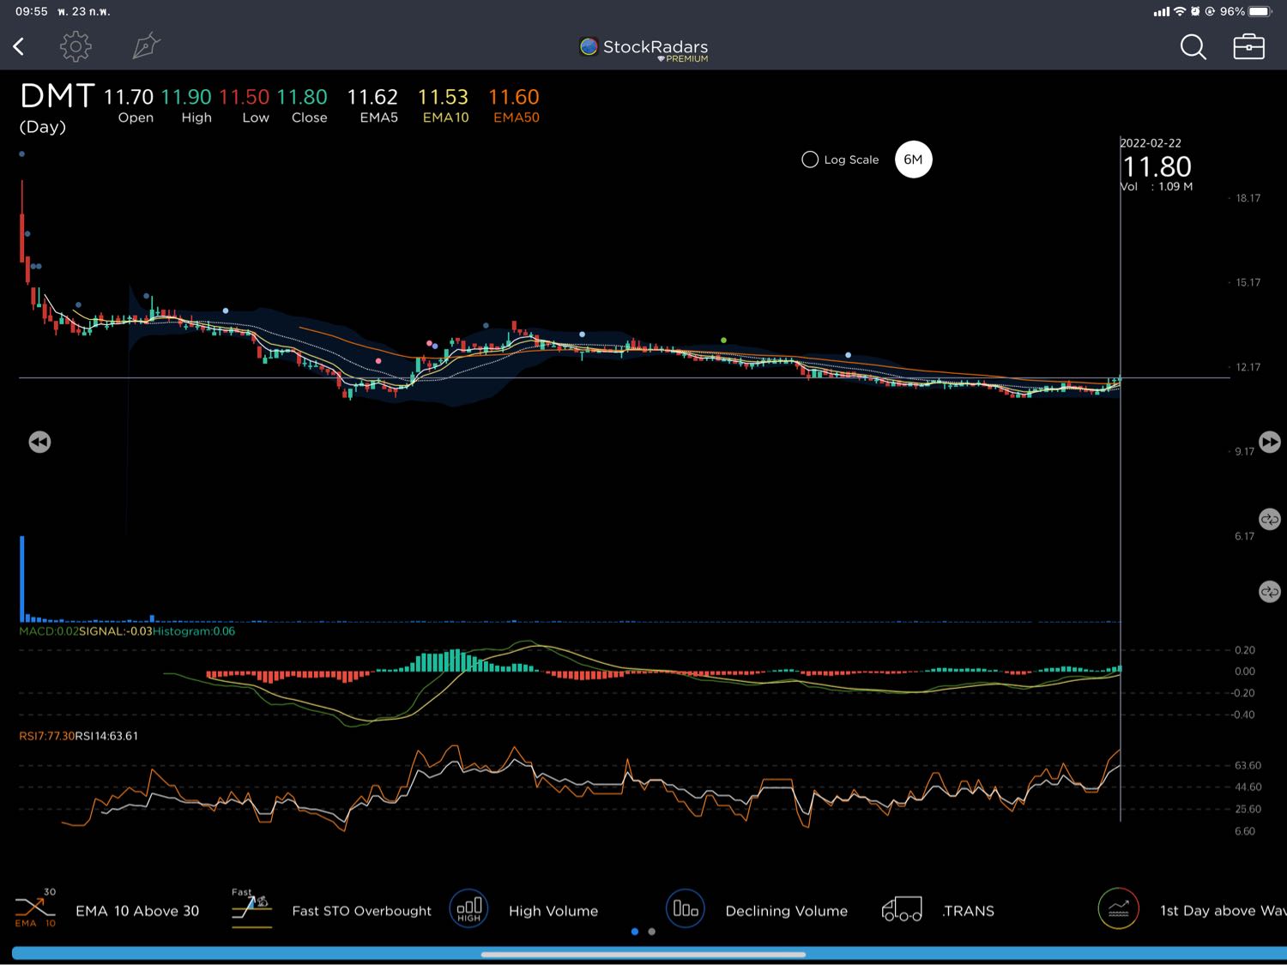
Task: Rewind chart with the double-left arrow
Action: click(x=39, y=442)
